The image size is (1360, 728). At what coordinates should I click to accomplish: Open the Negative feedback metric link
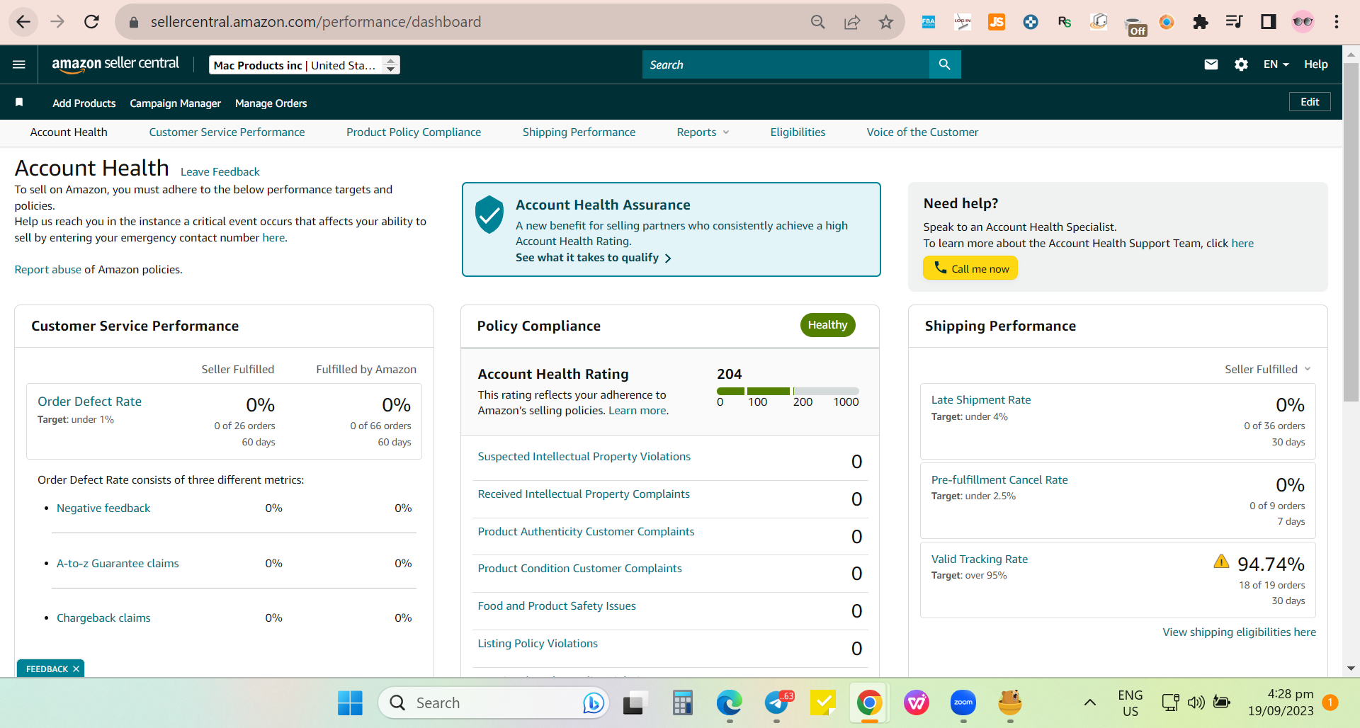click(103, 508)
